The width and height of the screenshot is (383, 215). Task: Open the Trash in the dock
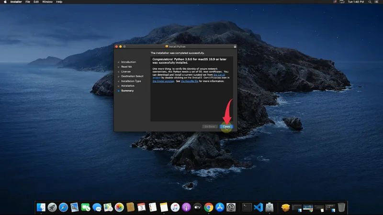pos(341,207)
